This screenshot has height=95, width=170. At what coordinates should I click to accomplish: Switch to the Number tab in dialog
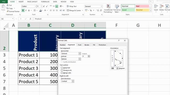pos(63,45)
